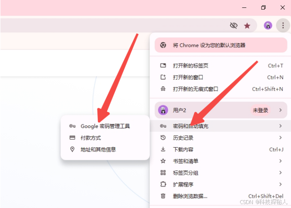The height and width of the screenshot is (208, 291).
Task: Click the Ctrl+J shortcut text
Action: pyautogui.click(x=276, y=149)
